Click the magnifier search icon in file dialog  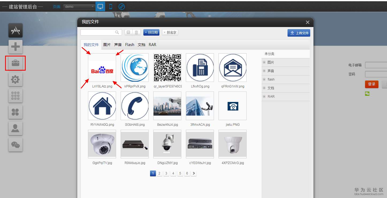[x=117, y=32]
